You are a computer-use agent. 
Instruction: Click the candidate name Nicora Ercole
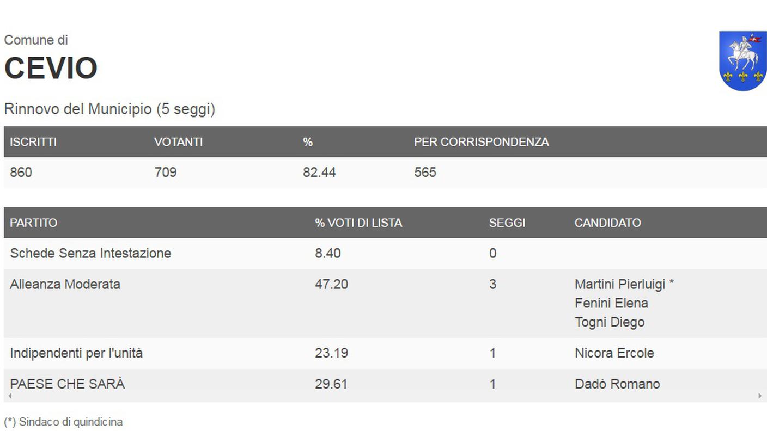pyautogui.click(x=614, y=353)
